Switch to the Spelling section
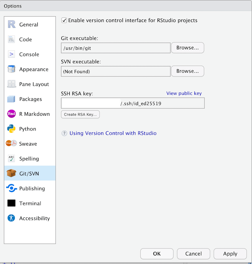 pos(29,158)
